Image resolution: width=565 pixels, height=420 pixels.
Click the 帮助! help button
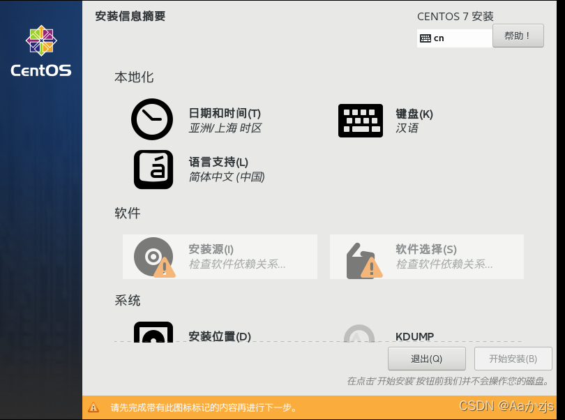click(x=518, y=36)
